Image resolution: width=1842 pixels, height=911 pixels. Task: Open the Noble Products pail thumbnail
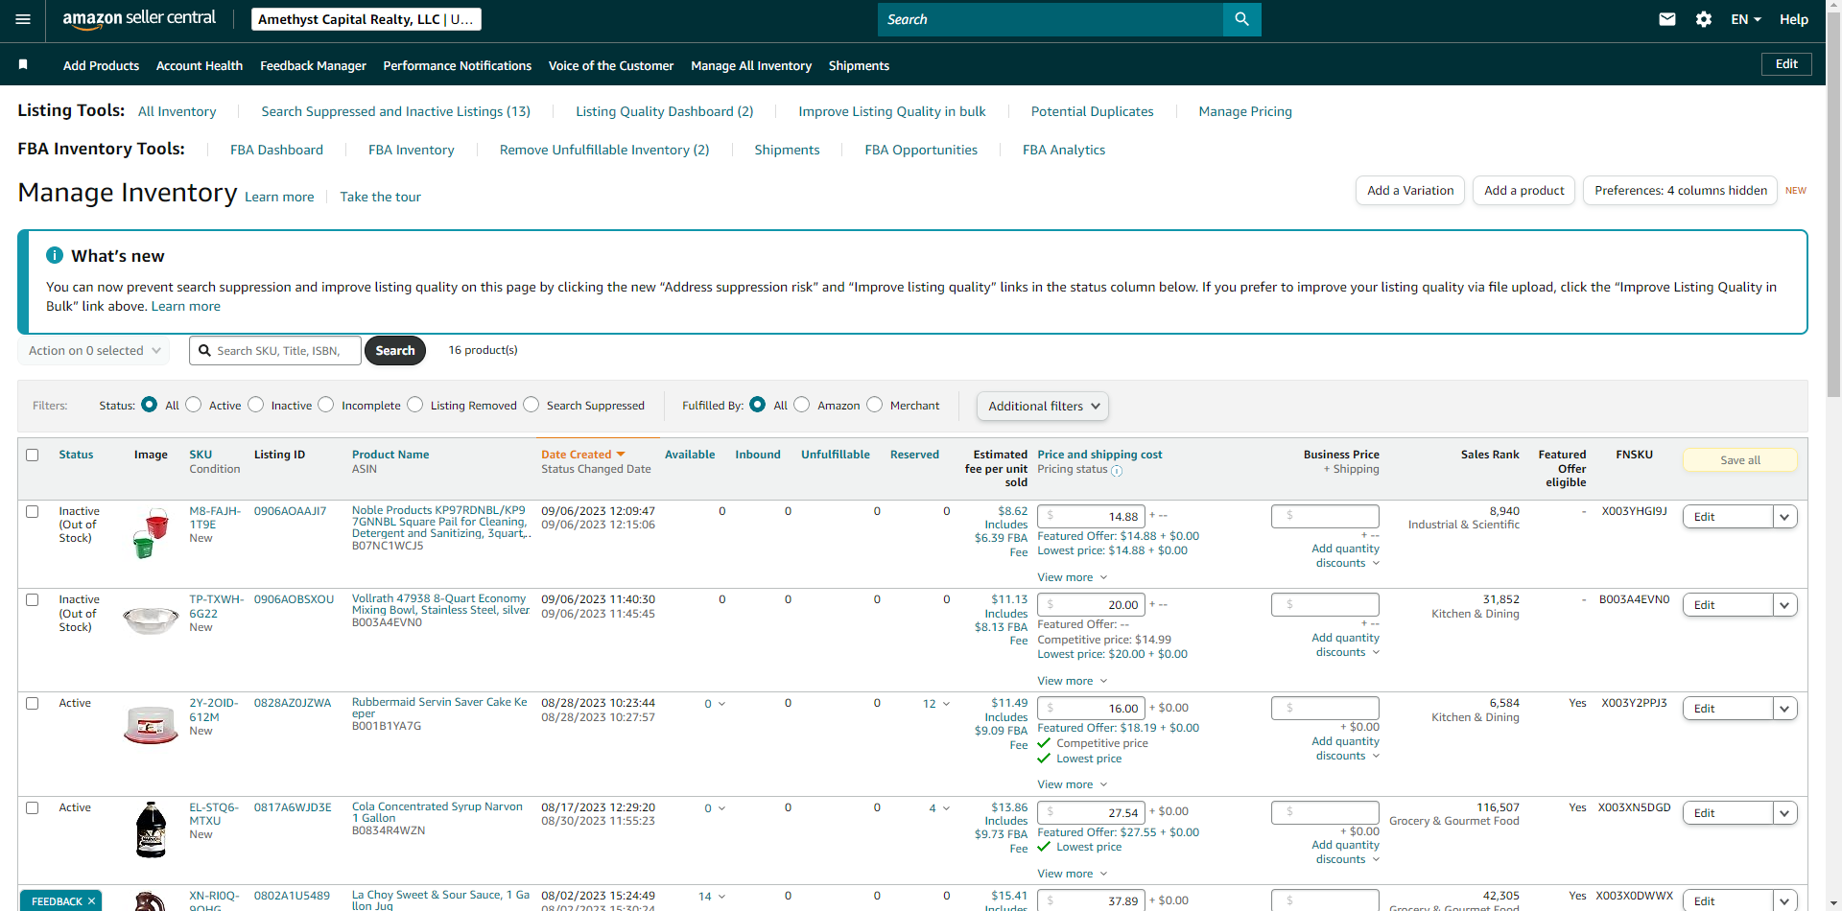(x=151, y=533)
